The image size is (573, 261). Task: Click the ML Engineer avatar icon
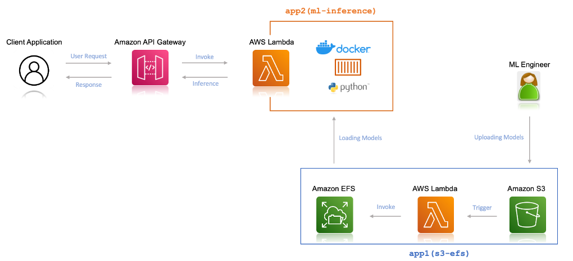pos(529,86)
